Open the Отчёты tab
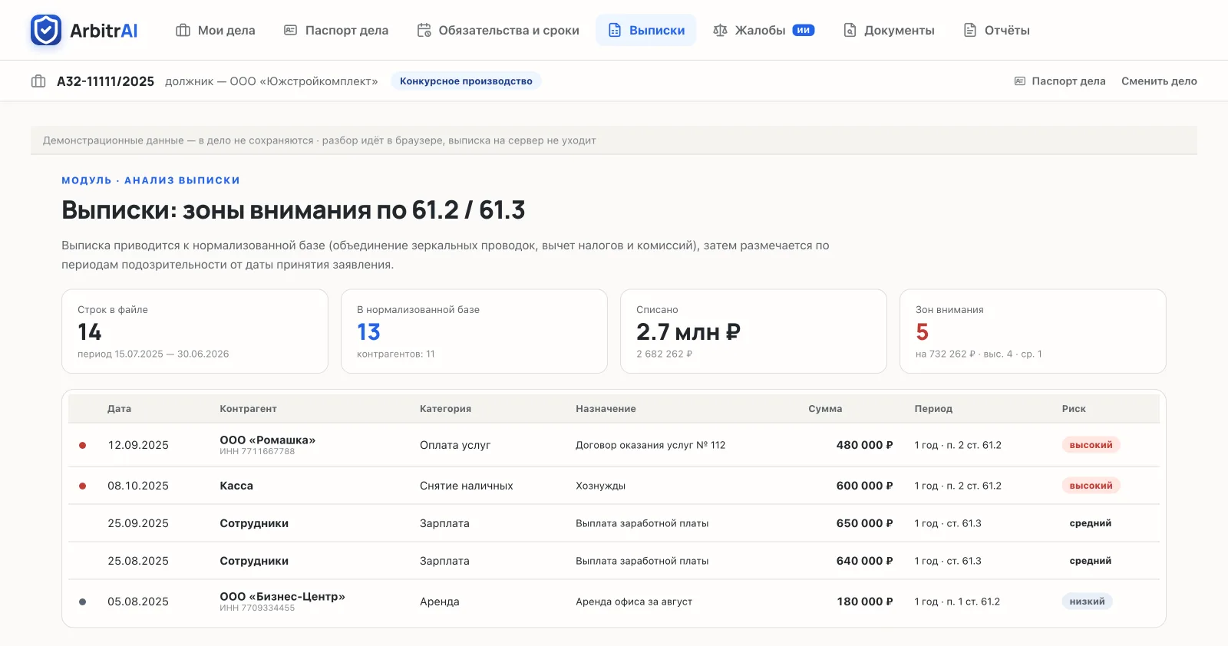 (996, 30)
